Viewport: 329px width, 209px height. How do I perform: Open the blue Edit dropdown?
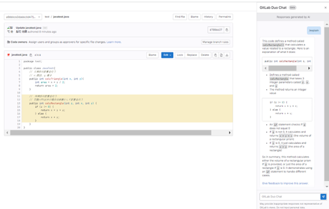[167, 55]
